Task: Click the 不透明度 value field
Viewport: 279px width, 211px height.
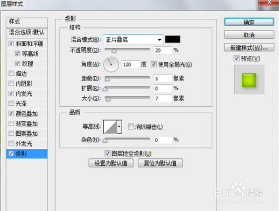Action: (163, 50)
